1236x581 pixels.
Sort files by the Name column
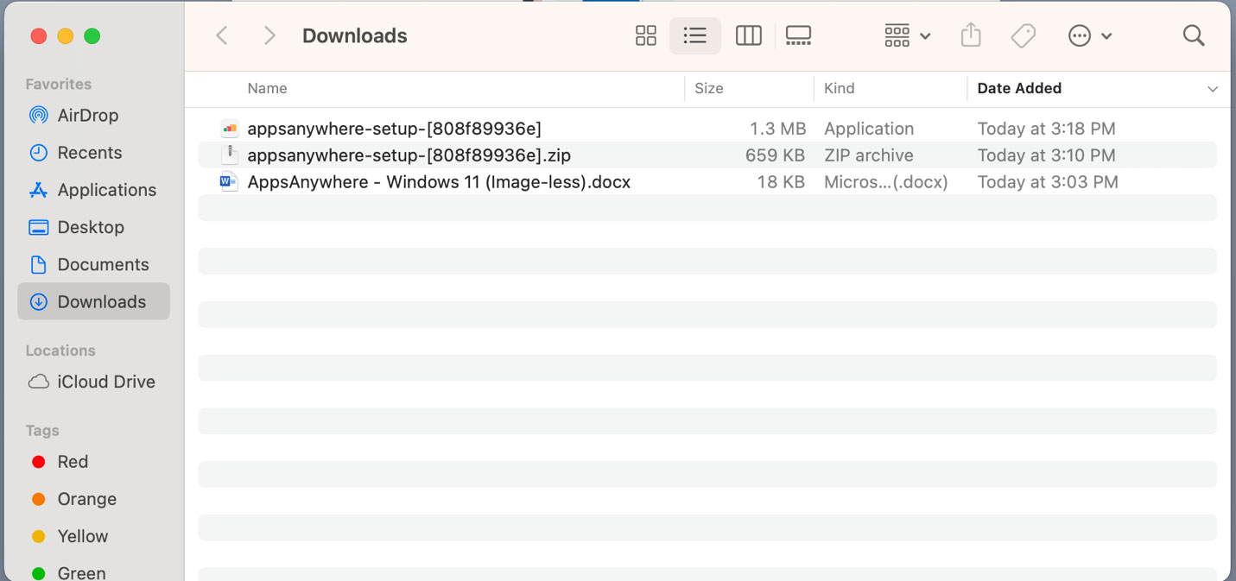pos(267,88)
